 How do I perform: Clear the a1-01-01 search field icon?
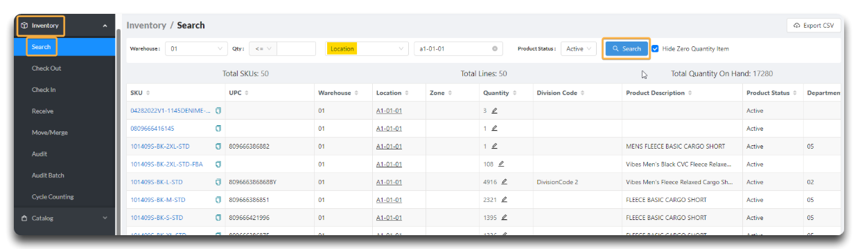point(495,49)
